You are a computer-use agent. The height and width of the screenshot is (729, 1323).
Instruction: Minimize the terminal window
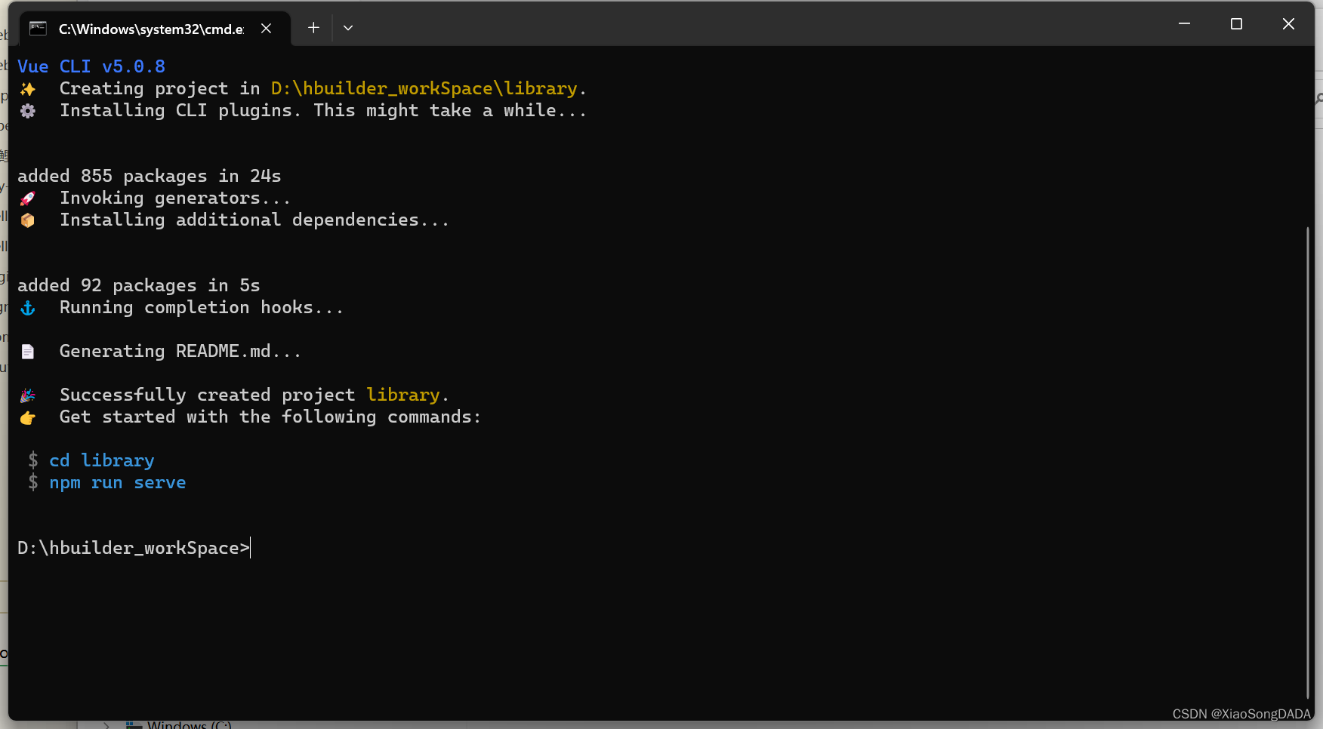coord(1184,24)
